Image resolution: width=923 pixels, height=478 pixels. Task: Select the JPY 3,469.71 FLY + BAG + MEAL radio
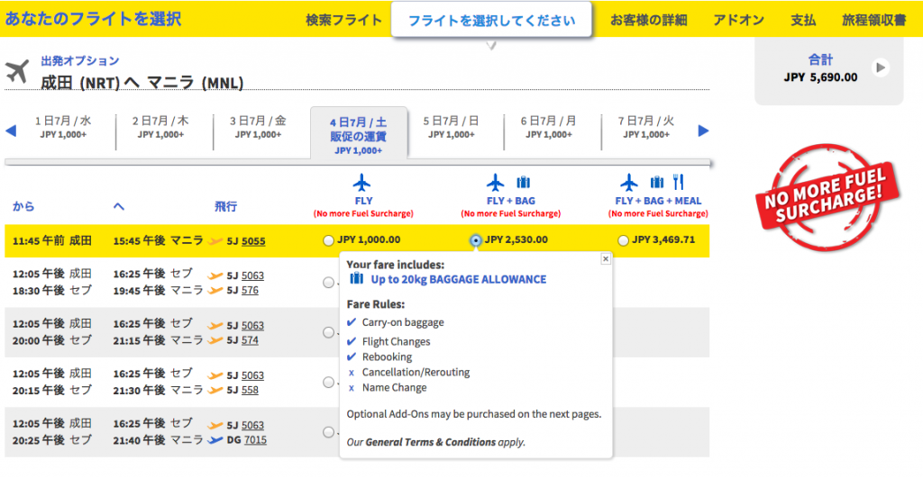point(624,240)
